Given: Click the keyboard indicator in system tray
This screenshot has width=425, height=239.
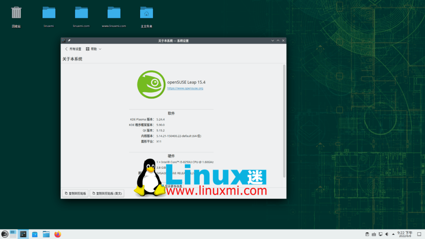Looking at the screenshot, I should coord(374,234).
